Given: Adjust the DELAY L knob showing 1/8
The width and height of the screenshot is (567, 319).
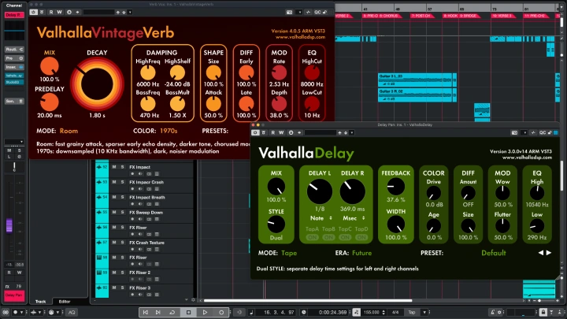Looking at the screenshot, I should (x=319, y=191).
